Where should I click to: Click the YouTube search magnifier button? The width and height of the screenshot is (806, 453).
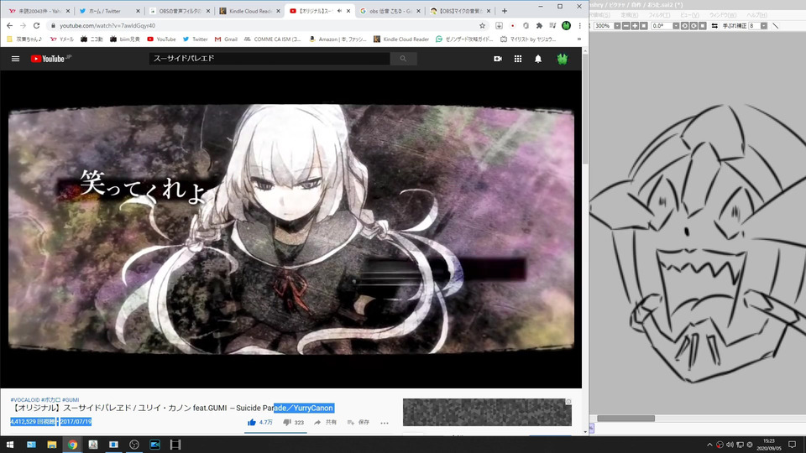pos(403,59)
